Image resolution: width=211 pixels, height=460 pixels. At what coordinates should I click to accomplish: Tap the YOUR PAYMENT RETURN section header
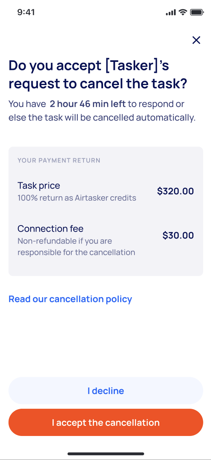59,160
